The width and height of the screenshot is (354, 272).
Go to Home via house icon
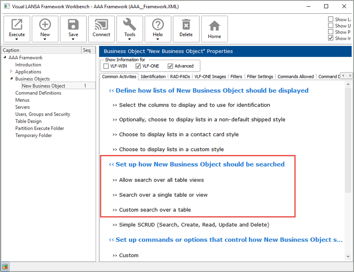coord(214,26)
